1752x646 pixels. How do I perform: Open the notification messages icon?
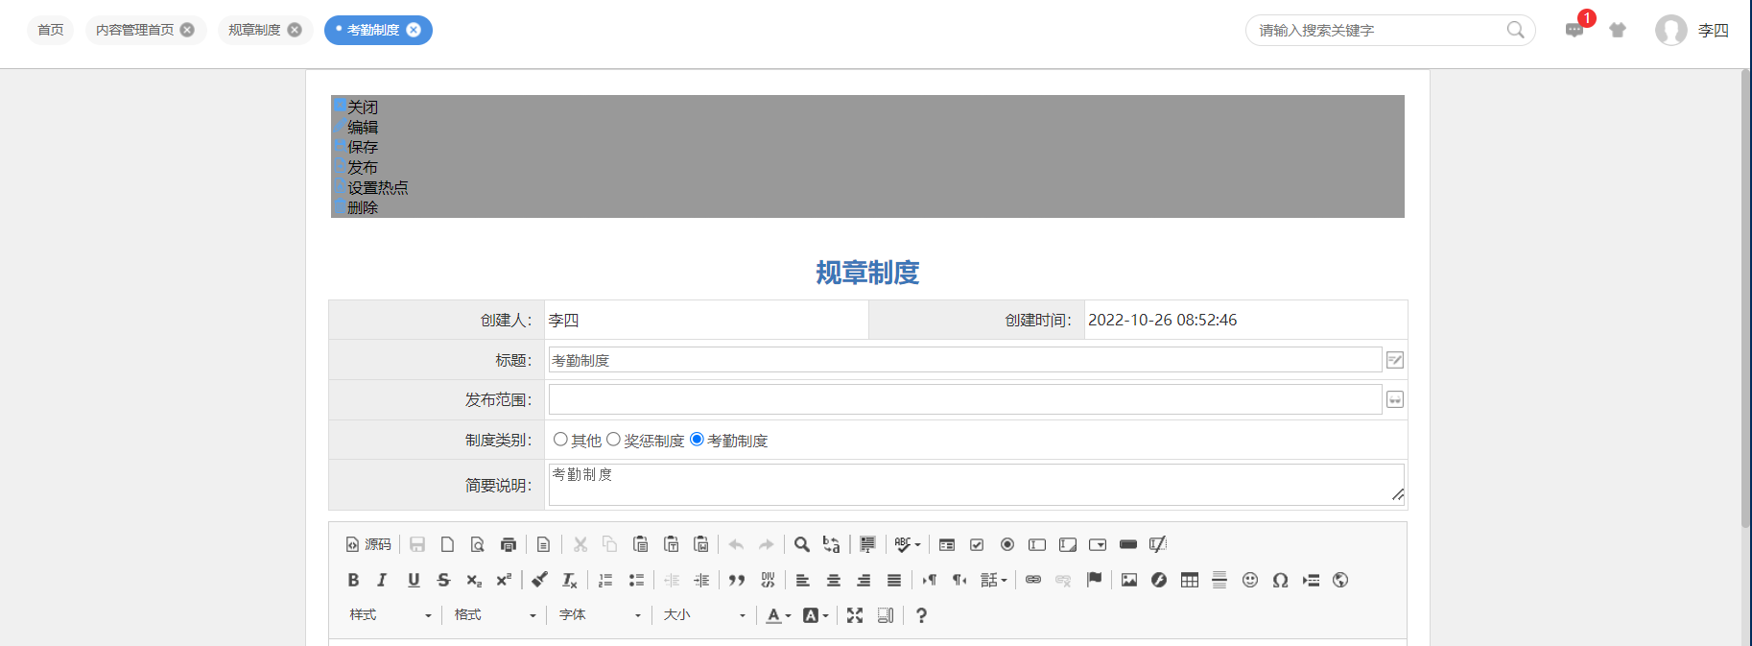click(x=1574, y=30)
